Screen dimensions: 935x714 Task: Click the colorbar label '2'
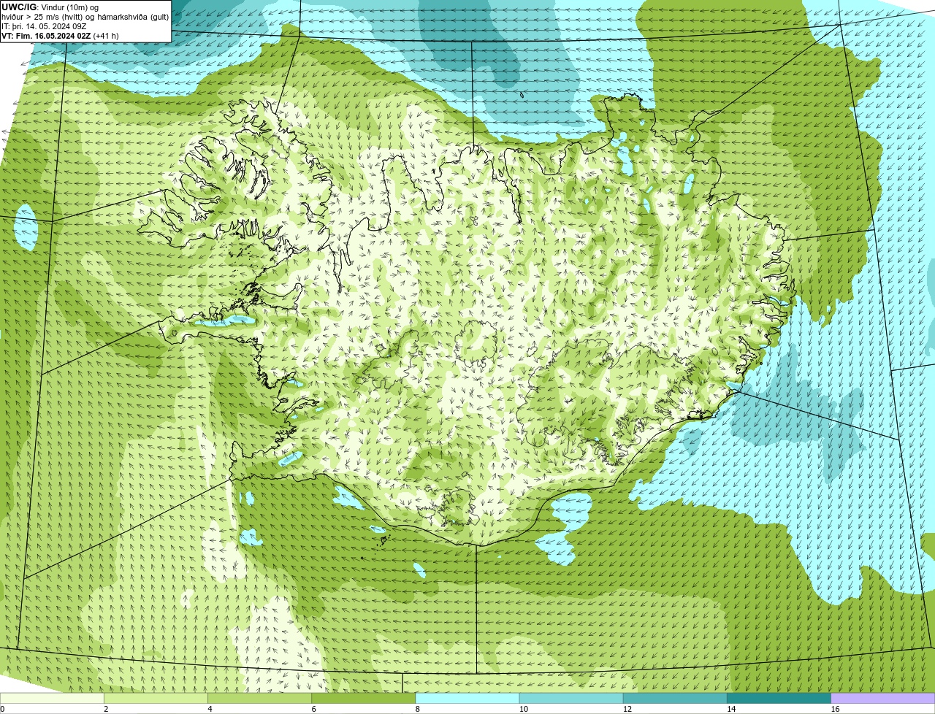(x=106, y=709)
